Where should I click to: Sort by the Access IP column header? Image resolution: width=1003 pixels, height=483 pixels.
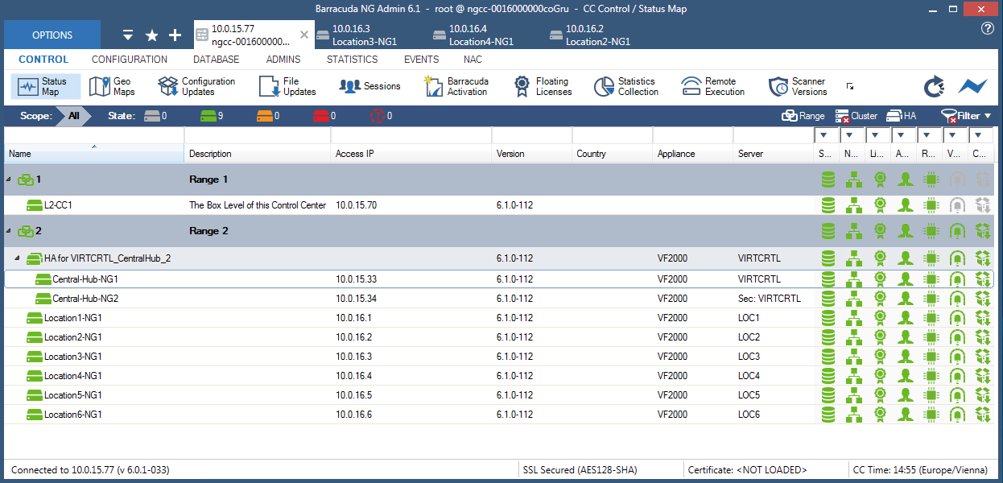click(411, 154)
